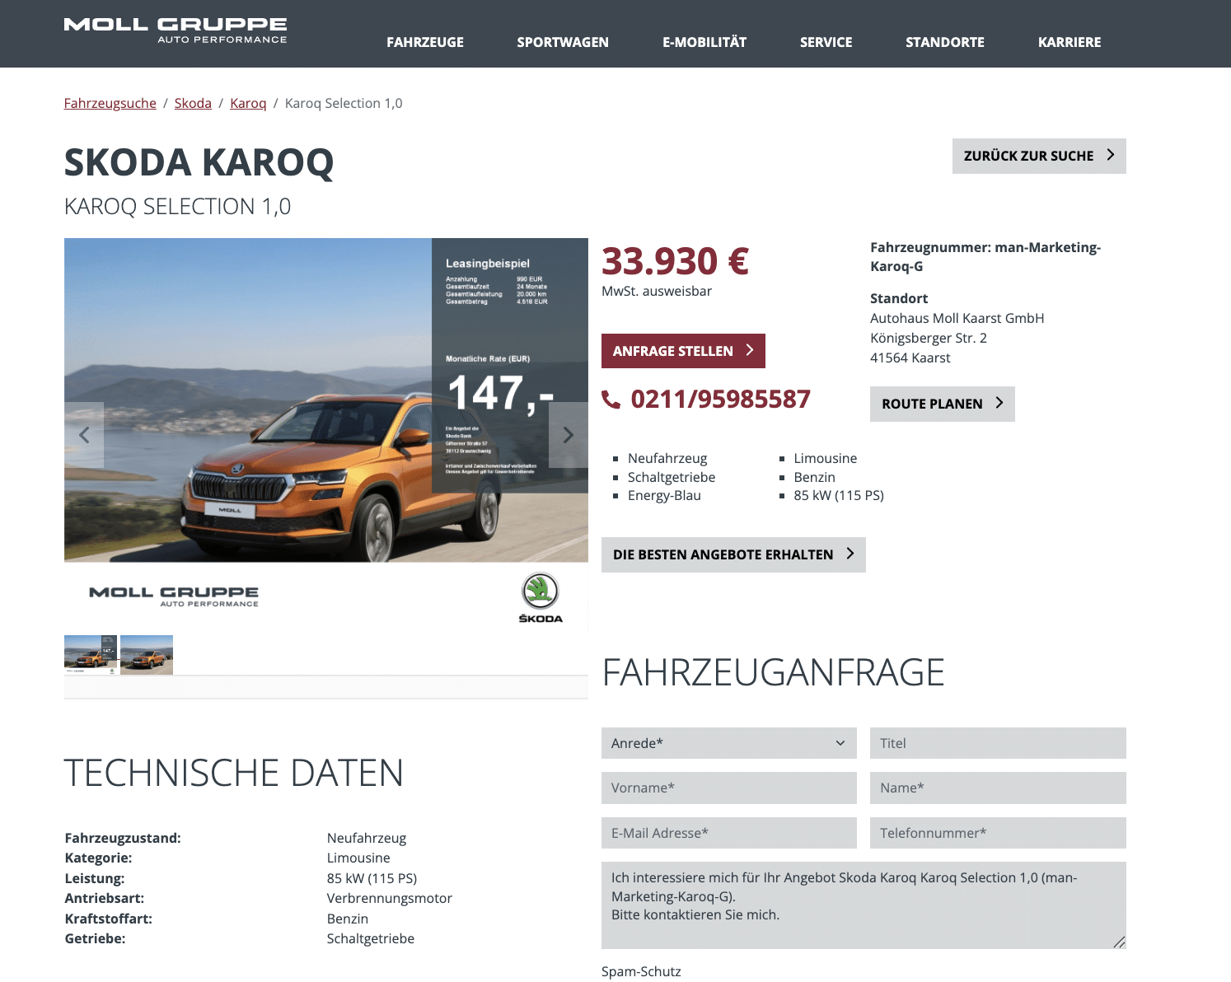This screenshot has width=1231, height=982.
Task: Focus the E-Mail Adresse field
Action: click(729, 833)
